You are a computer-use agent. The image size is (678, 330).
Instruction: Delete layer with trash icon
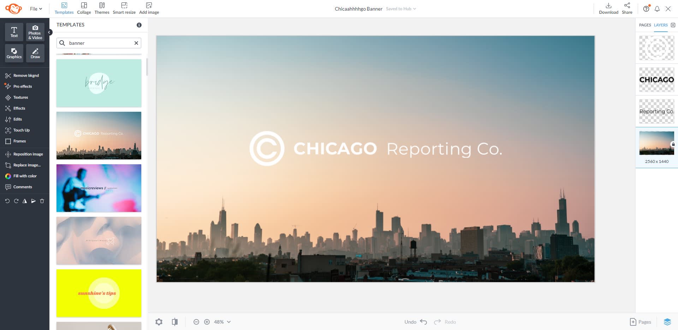click(x=42, y=201)
